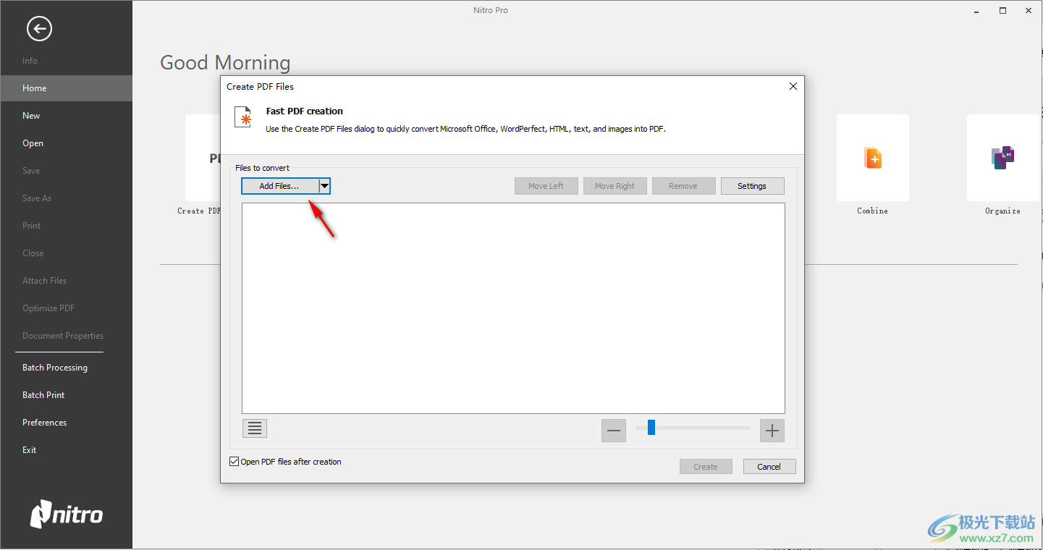Click the Create PDF tile behind dialog
Image resolution: width=1043 pixels, height=550 pixels.
(x=203, y=158)
